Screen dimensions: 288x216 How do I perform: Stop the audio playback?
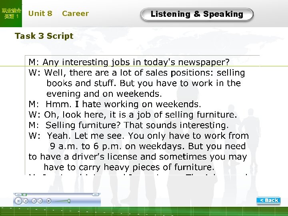point(26,201)
